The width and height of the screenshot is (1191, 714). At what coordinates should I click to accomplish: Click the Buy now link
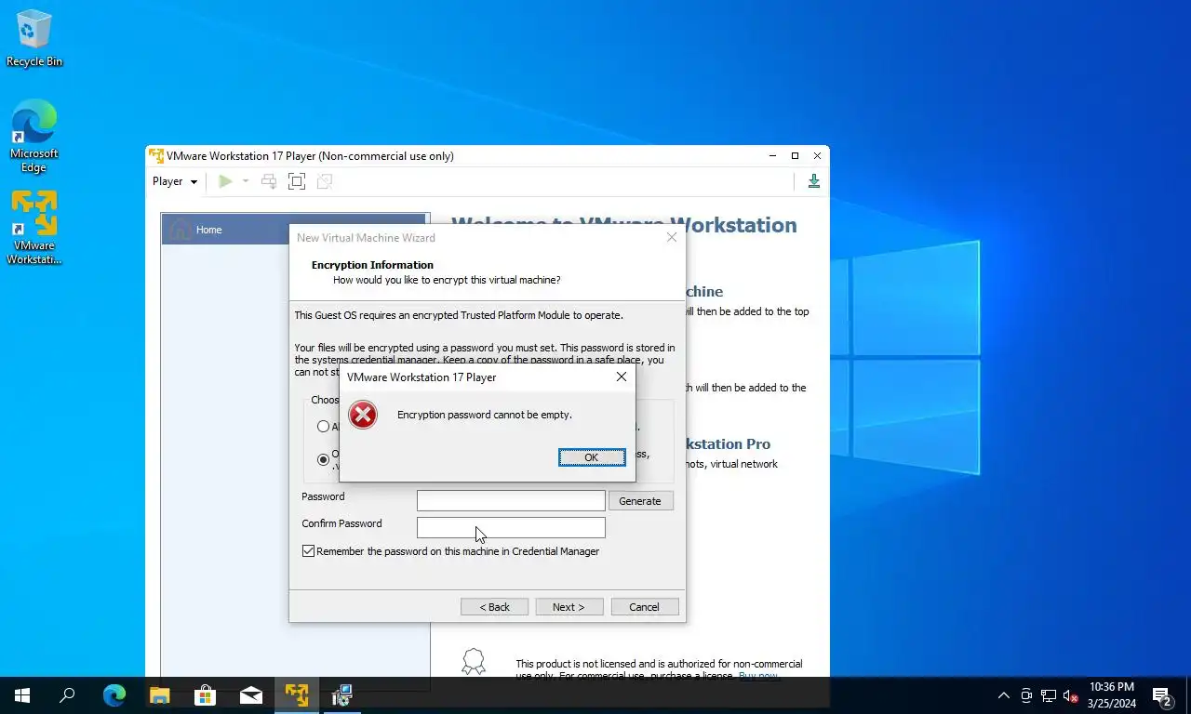(x=758, y=676)
